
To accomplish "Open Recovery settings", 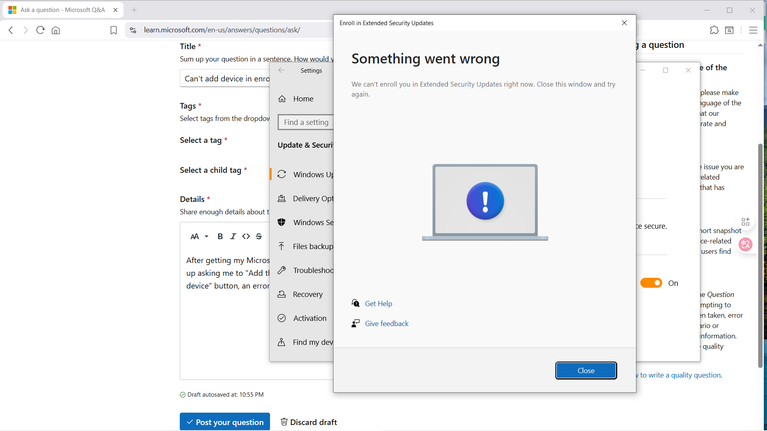I will (x=308, y=294).
